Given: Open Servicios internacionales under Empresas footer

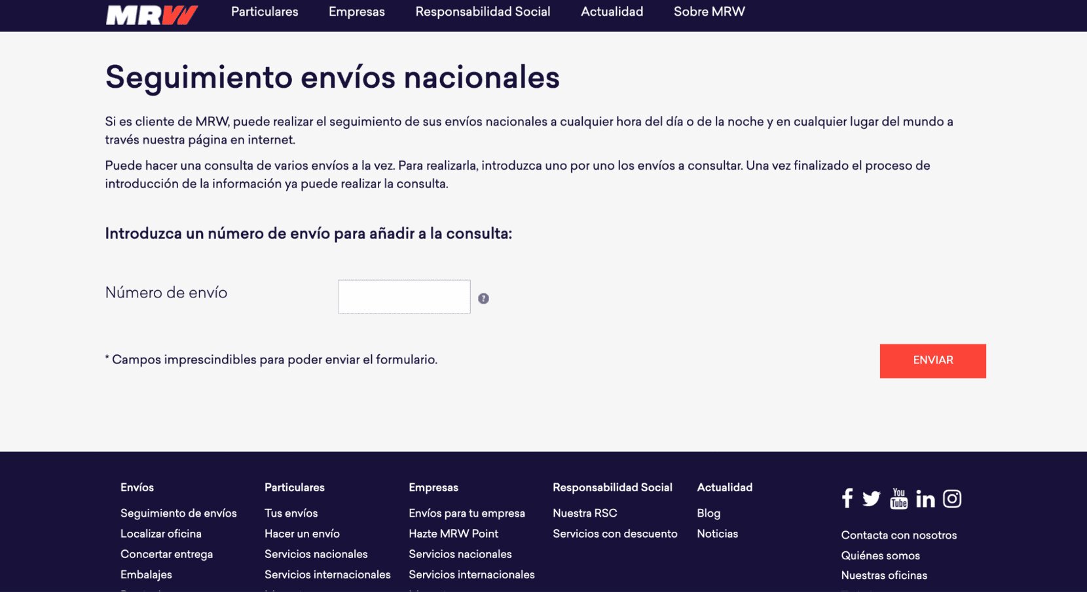Looking at the screenshot, I should pos(471,574).
